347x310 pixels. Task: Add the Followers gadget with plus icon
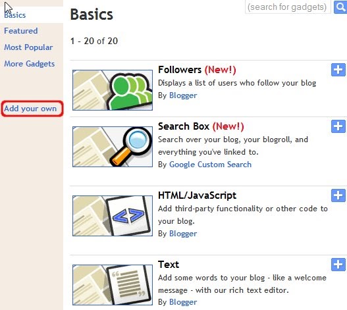[x=338, y=70]
